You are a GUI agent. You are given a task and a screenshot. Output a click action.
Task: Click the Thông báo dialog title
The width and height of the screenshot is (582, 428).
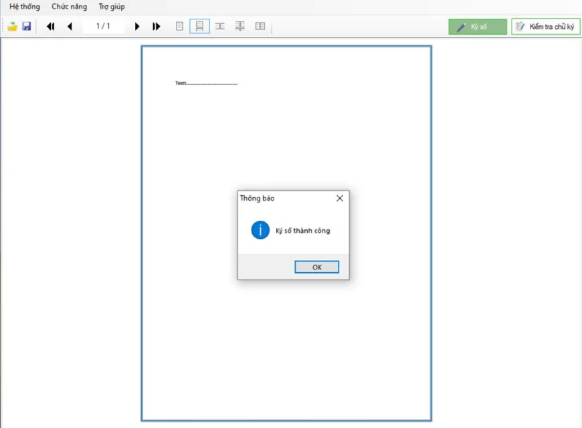coord(257,198)
